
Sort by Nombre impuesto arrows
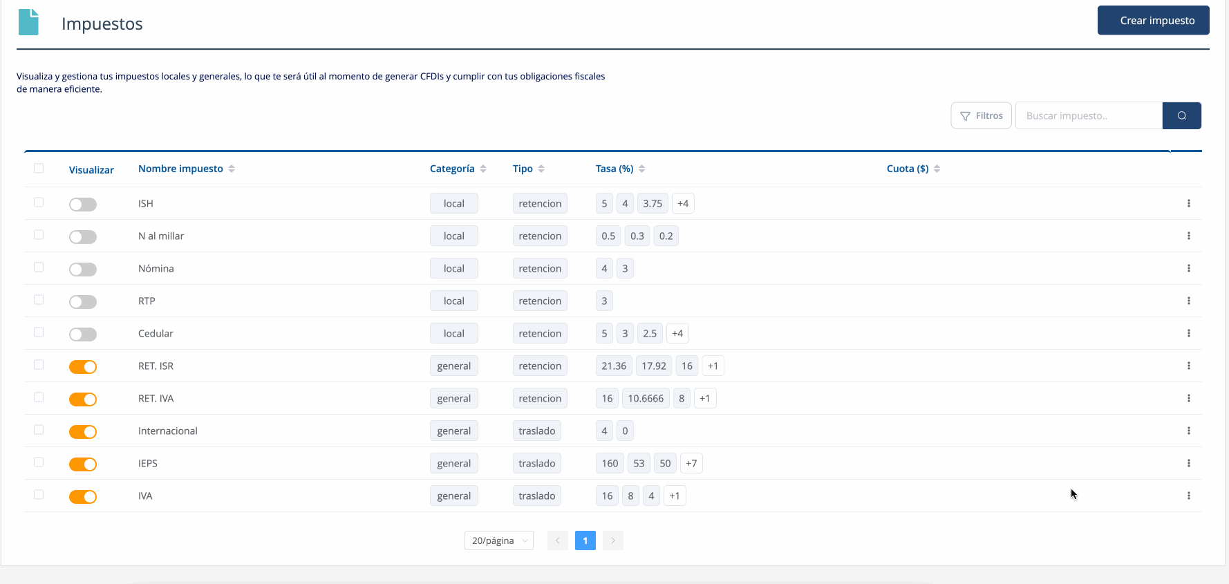pyautogui.click(x=232, y=169)
